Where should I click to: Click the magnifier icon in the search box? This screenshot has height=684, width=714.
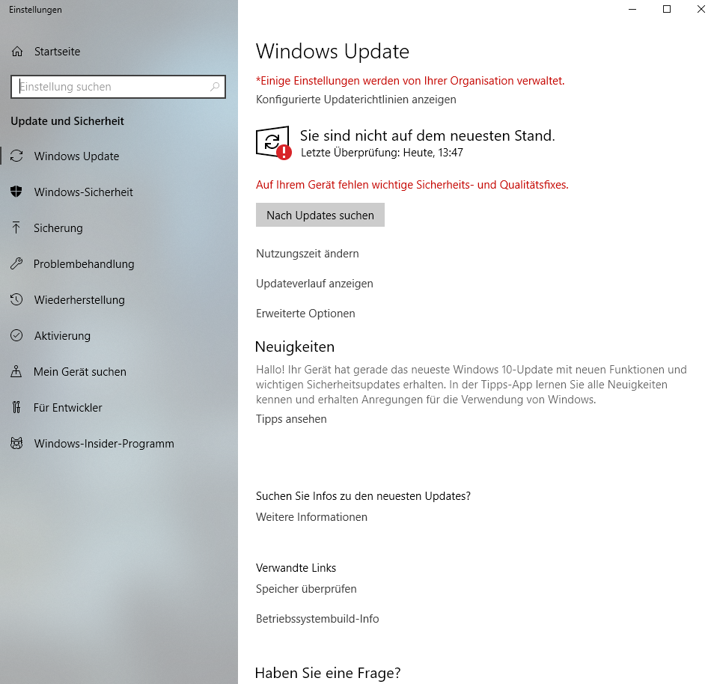pyautogui.click(x=215, y=87)
